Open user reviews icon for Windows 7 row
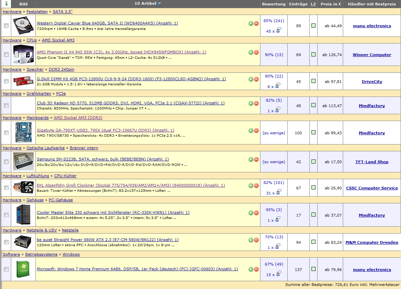The image size is (401, 289). click(x=278, y=273)
